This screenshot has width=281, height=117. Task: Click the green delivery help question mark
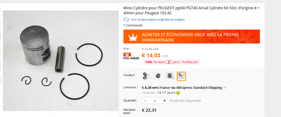pyautogui.click(x=178, y=93)
